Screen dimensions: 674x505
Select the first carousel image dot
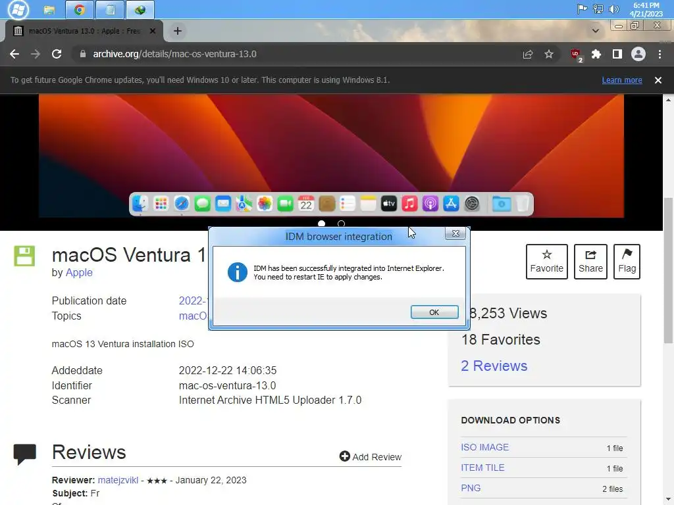pos(321,224)
